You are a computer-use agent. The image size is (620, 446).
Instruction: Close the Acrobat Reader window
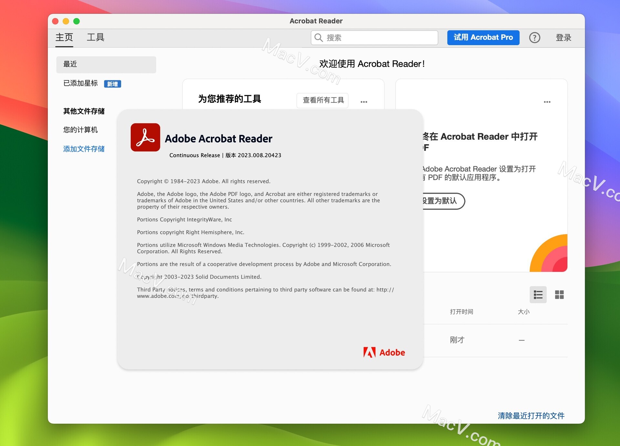pos(55,21)
